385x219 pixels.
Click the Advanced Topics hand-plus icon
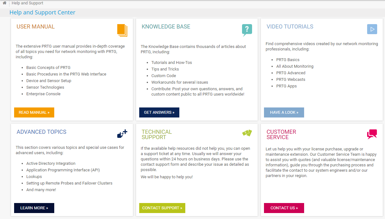click(122, 134)
